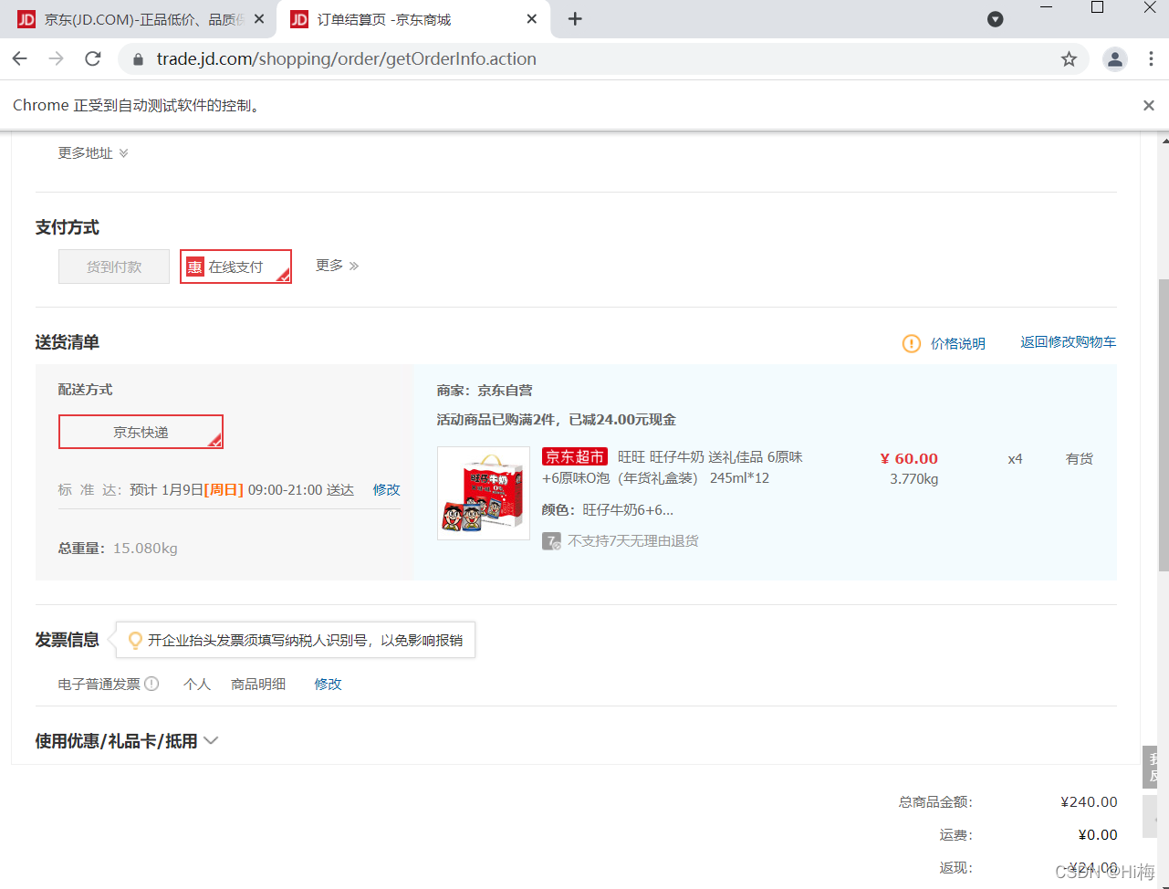Expand 更多地址 addresses
The image size is (1169, 889).
click(x=93, y=153)
